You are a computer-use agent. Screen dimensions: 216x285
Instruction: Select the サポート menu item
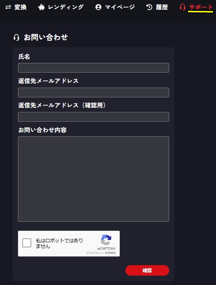(x=201, y=7)
